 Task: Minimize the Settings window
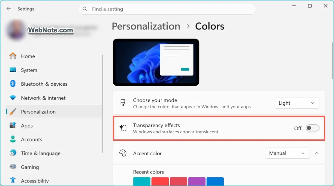pos(294,6)
